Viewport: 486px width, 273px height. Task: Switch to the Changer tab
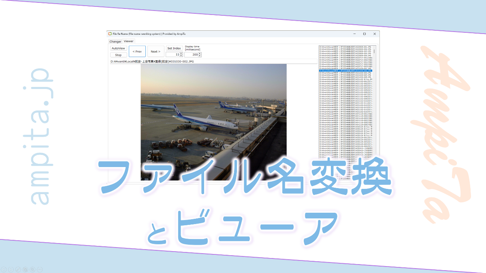click(115, 41)
